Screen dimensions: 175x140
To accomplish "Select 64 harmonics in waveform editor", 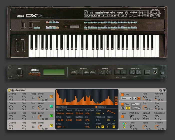I will (116, 103).
